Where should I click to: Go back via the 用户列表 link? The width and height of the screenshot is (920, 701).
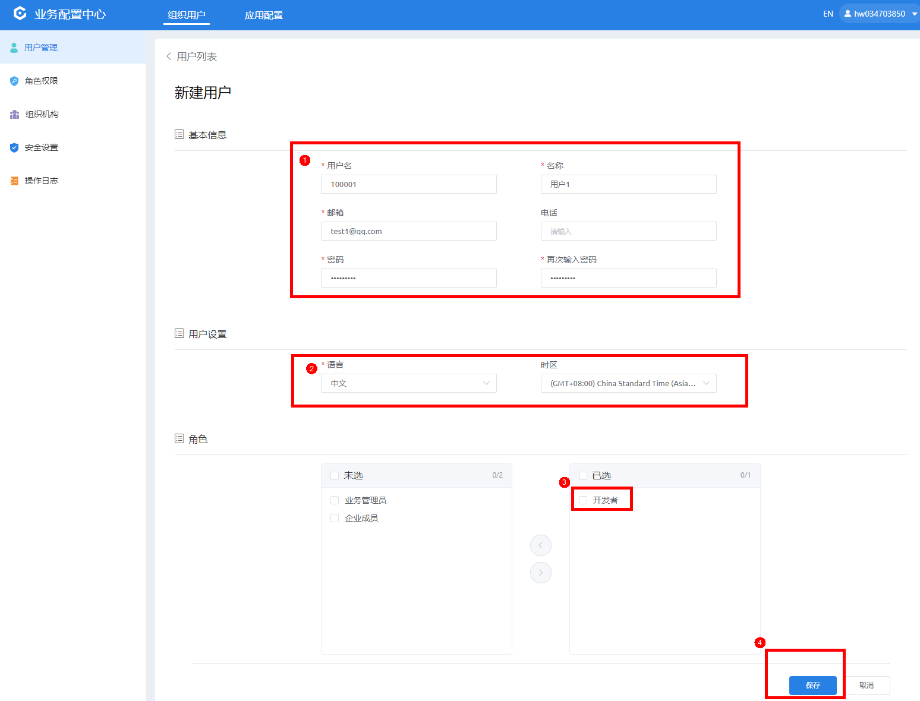click(x=197, y=56)
